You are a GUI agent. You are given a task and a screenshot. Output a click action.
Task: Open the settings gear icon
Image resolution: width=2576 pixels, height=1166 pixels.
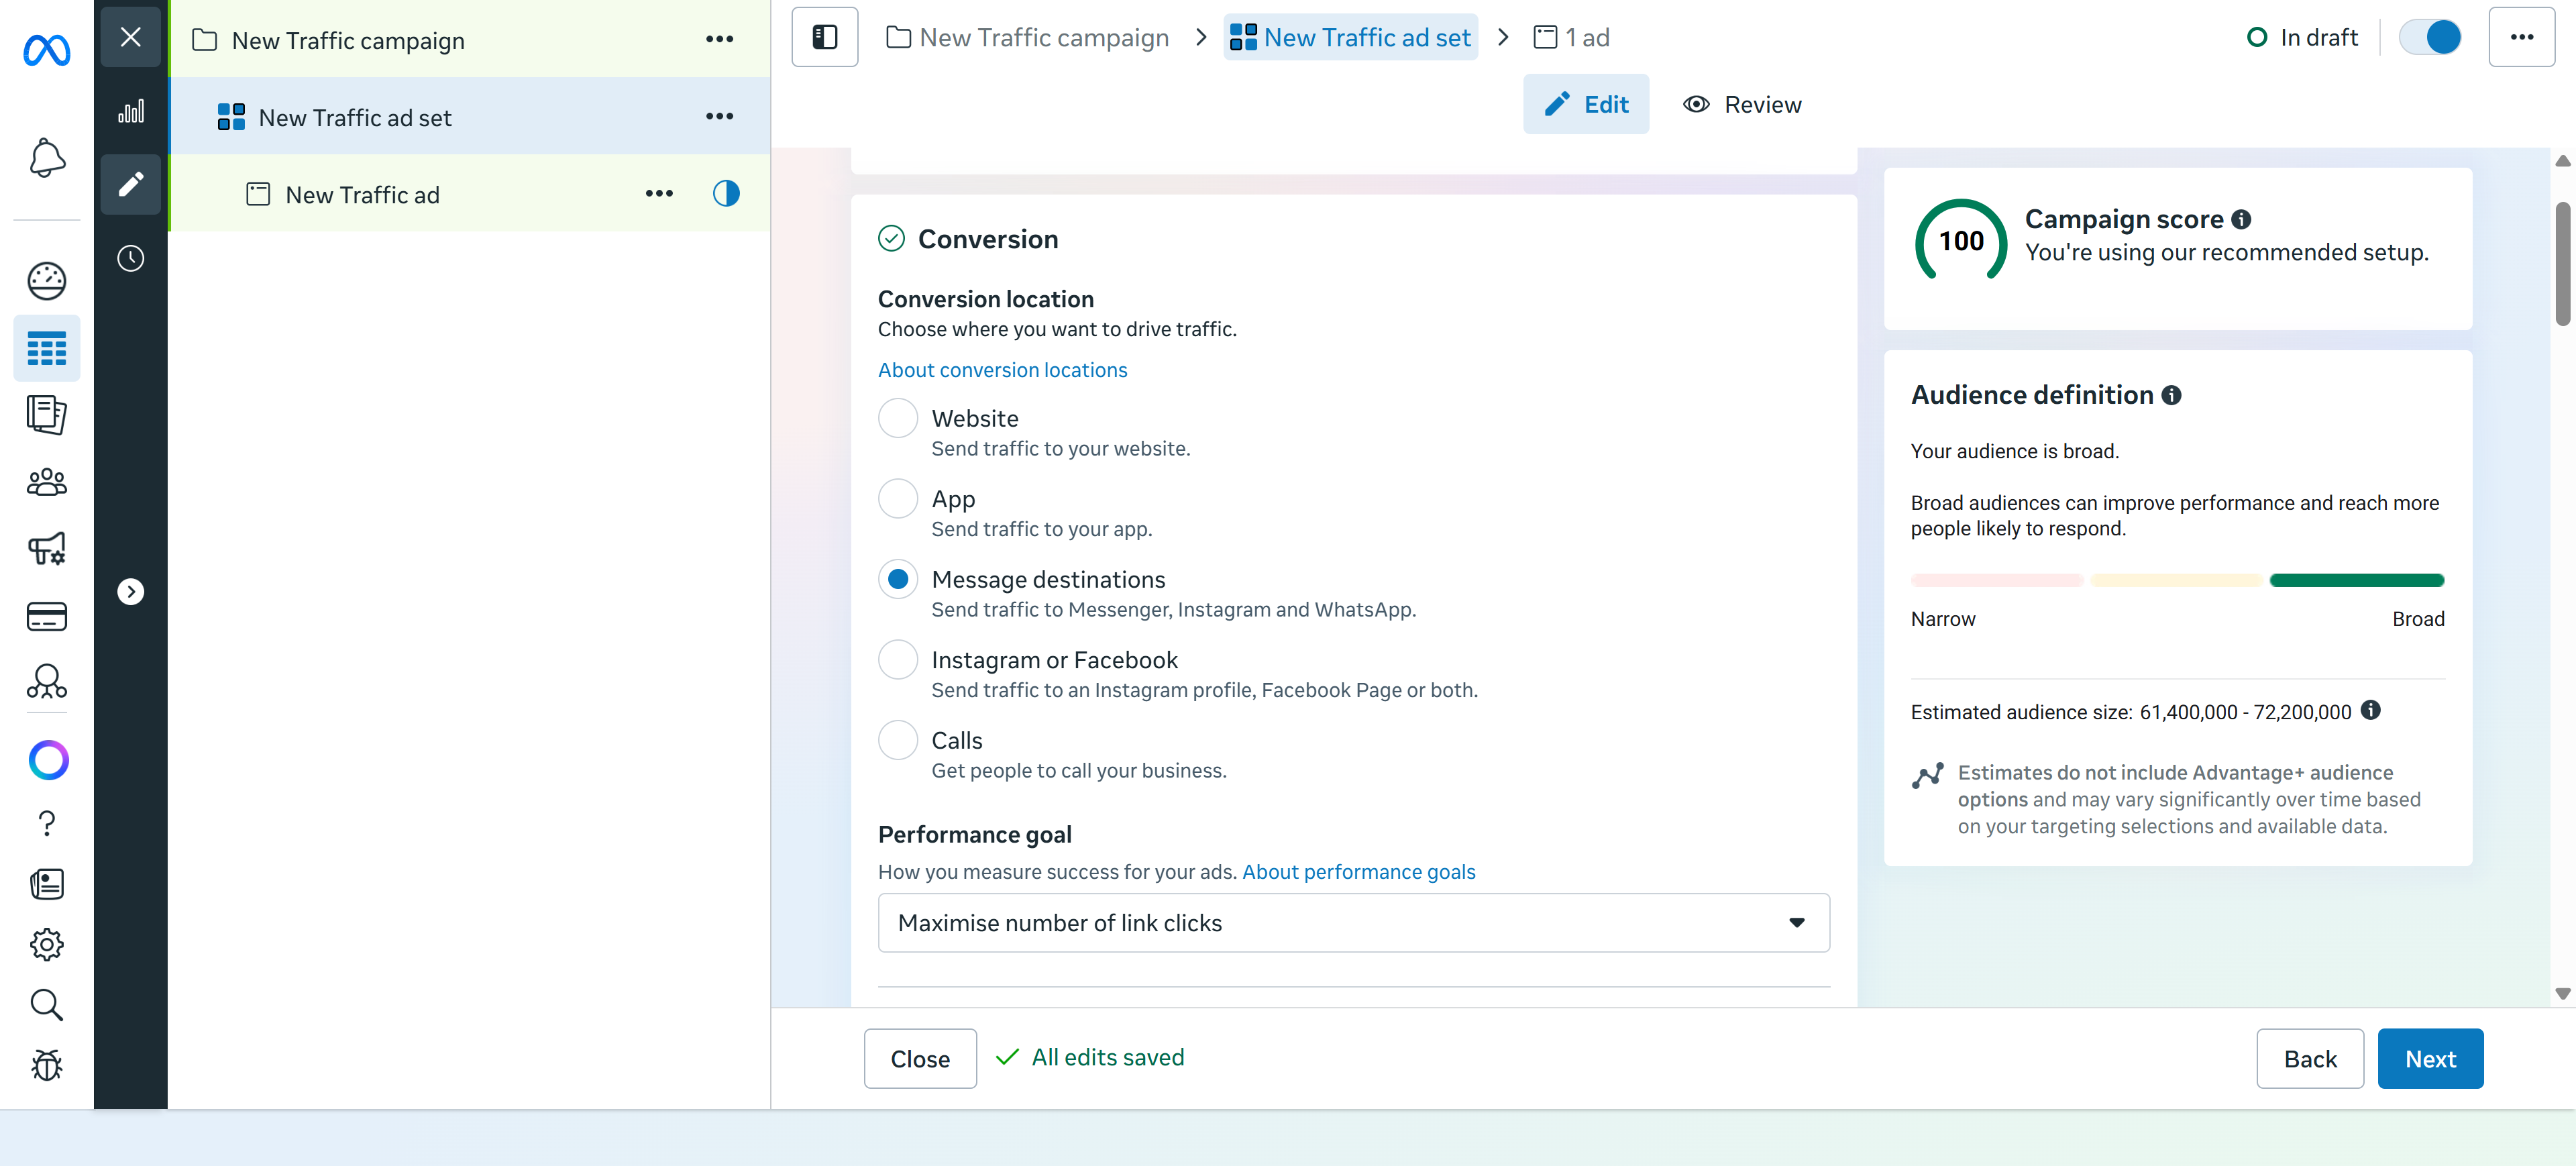(x=47, y=944)
